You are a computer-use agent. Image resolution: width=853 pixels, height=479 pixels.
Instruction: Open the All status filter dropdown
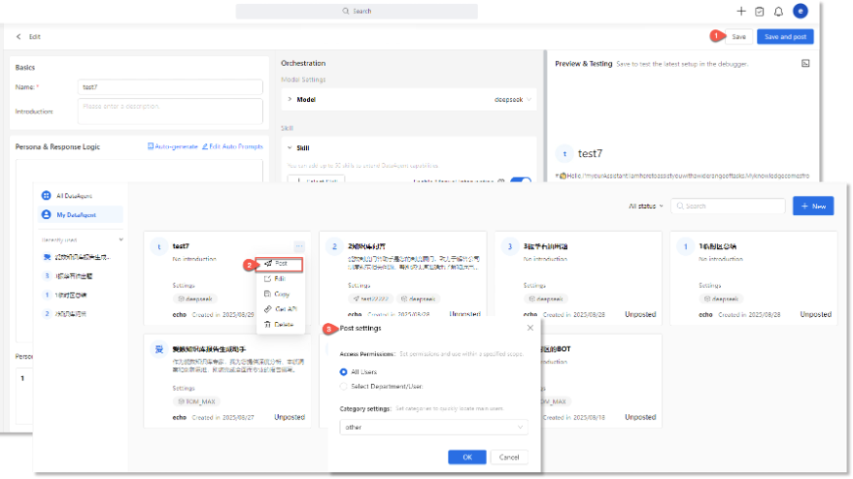click(646, 207)
